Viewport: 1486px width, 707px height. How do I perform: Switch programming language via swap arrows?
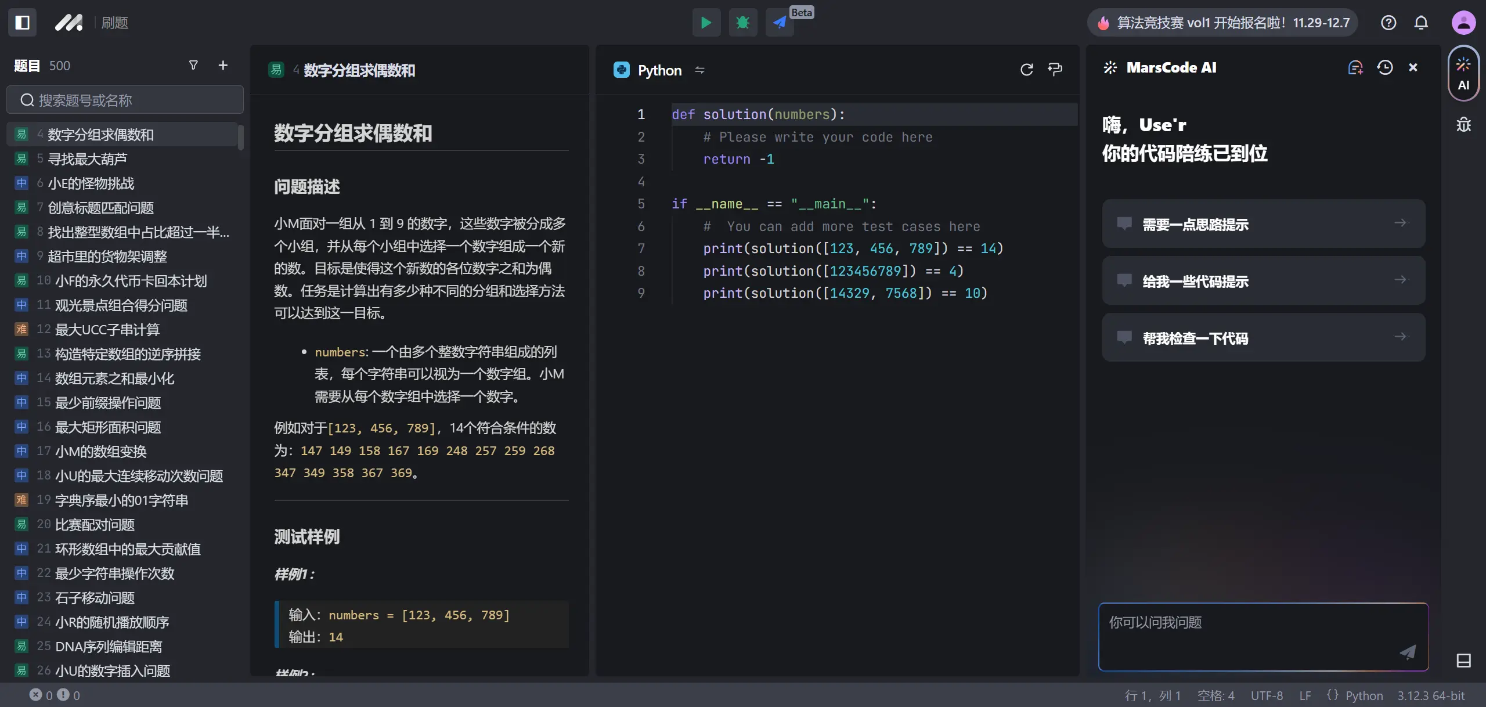coord(699,70)
